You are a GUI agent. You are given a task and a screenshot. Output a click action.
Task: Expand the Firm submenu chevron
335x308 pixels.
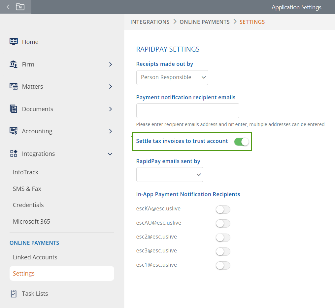110,65
